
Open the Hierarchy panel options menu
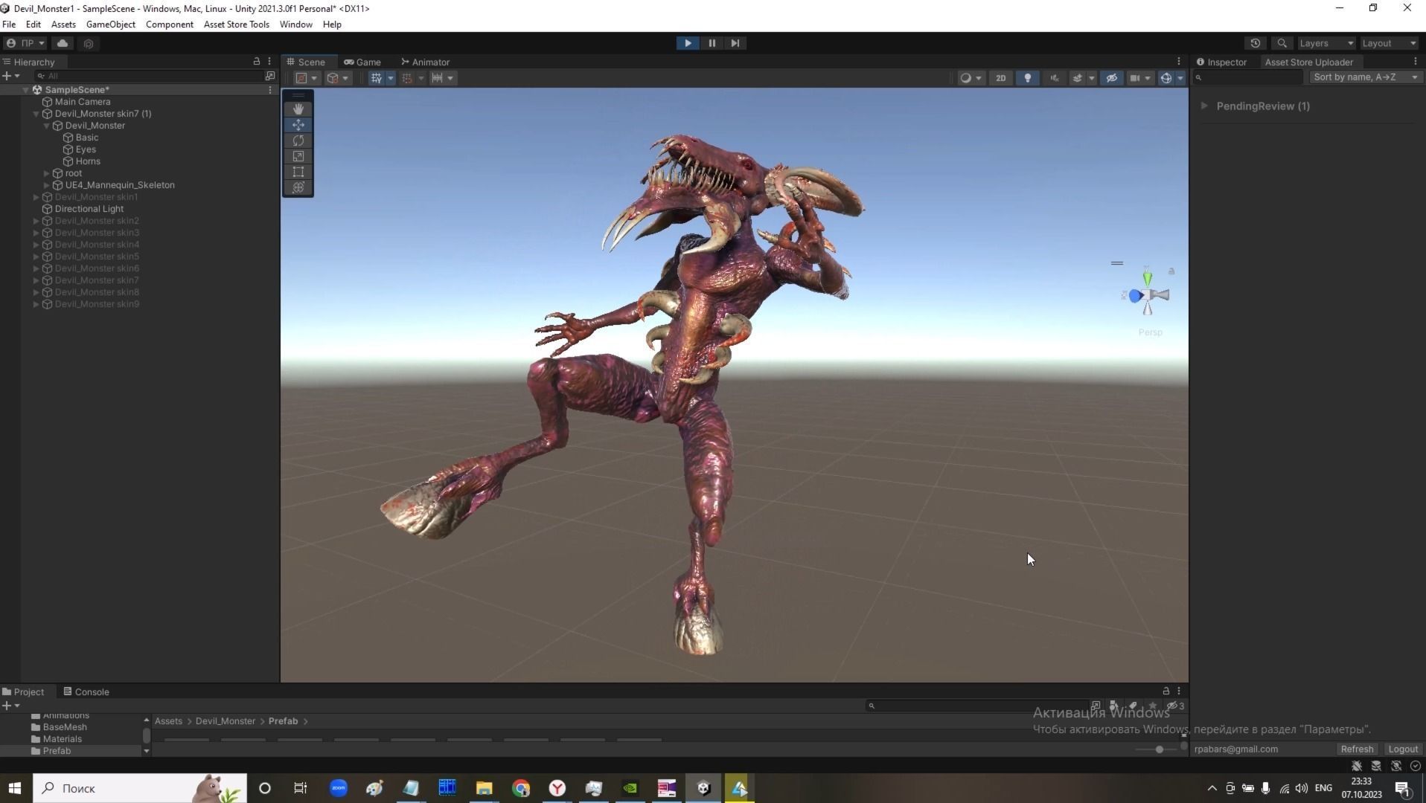(269, 62)
